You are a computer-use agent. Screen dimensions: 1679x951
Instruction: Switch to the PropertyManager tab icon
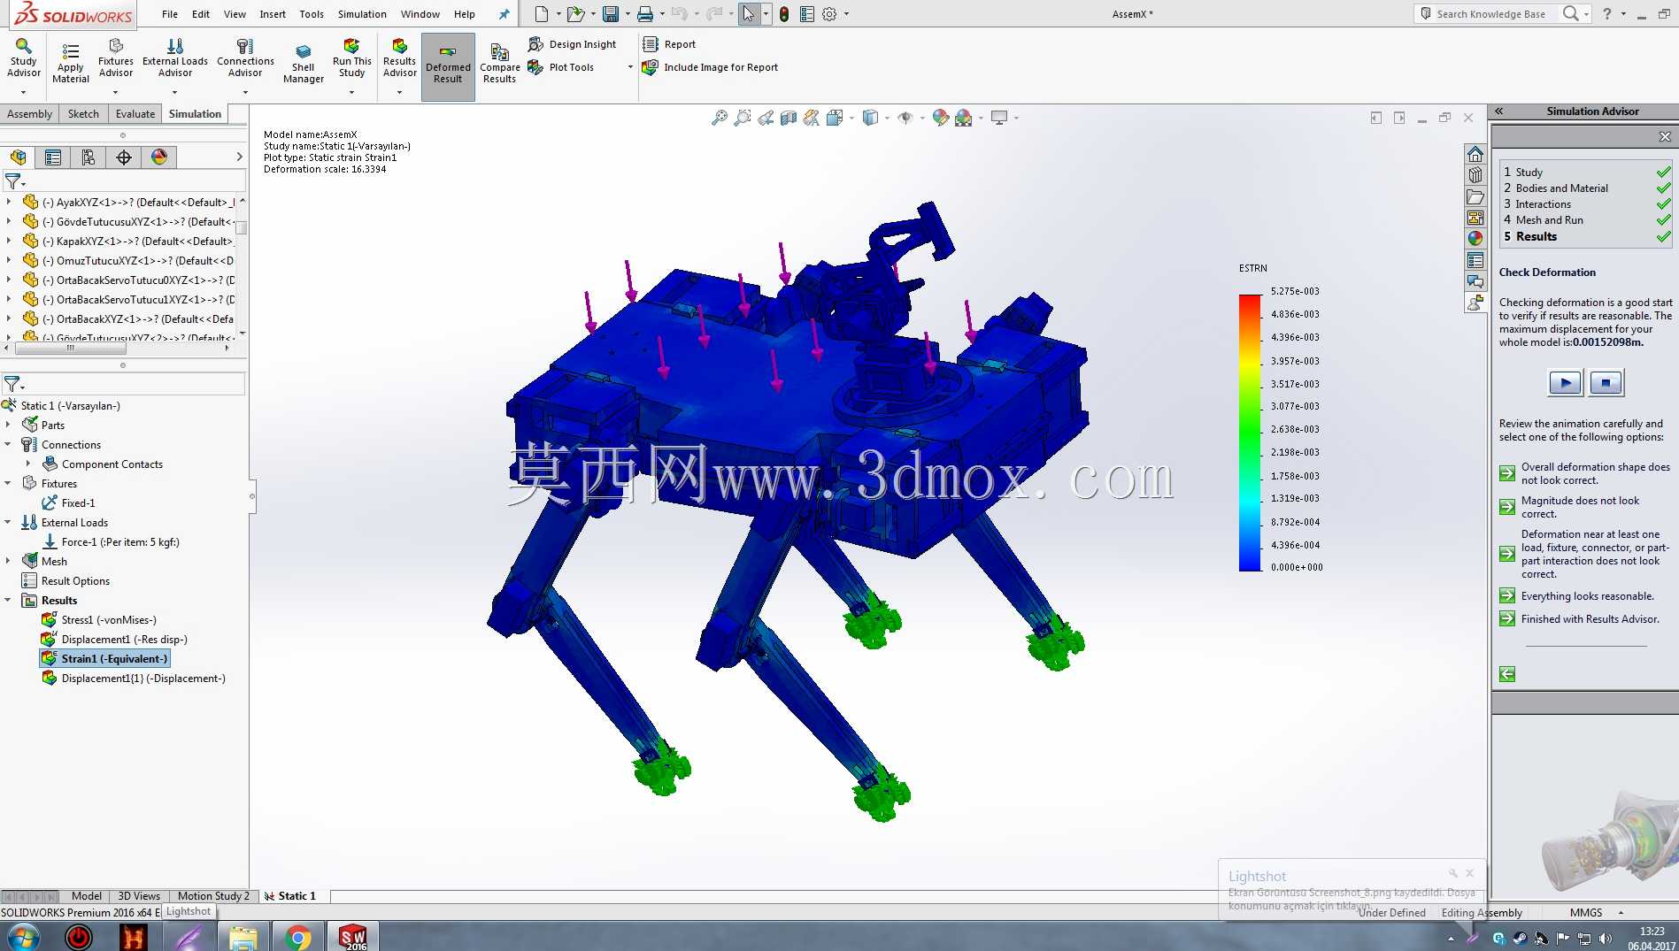(x=53, y=157)
